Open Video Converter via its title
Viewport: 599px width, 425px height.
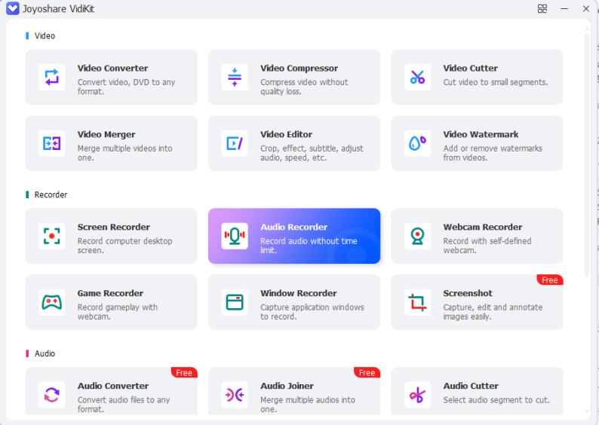(112, 69)
